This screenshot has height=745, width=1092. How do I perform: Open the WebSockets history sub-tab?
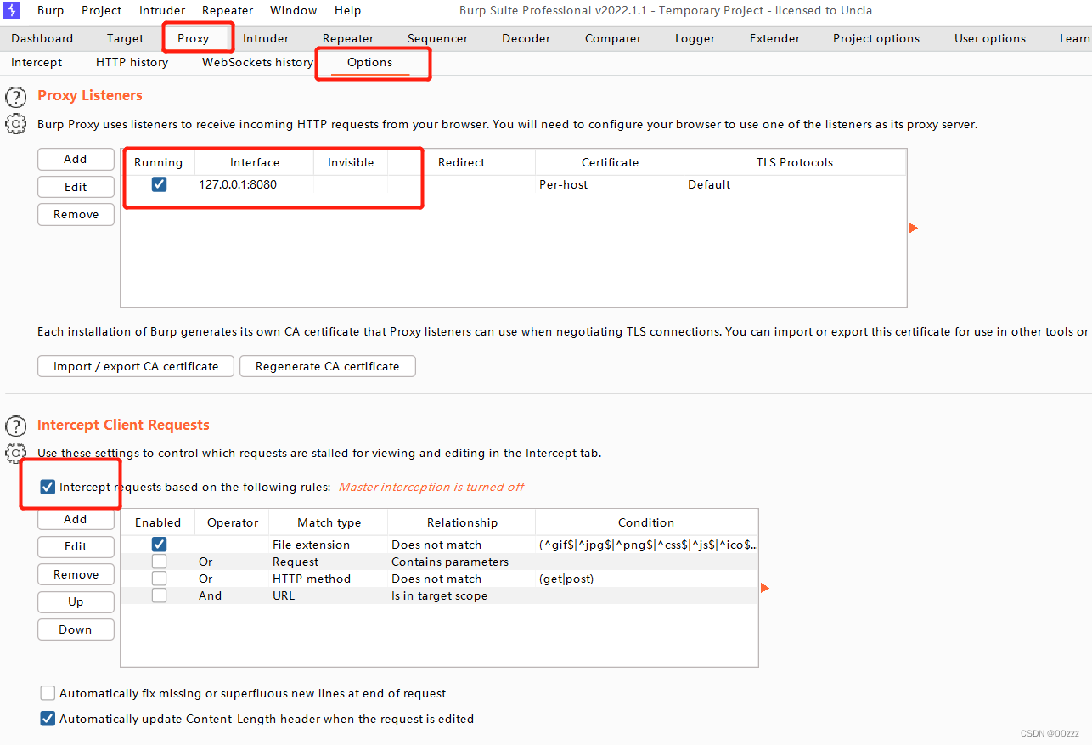tap(257, 63)
